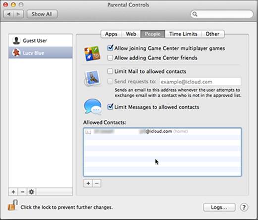Open the Apps tab
The width and height of the screenshot is (258, 220).
tap(111, 34)
